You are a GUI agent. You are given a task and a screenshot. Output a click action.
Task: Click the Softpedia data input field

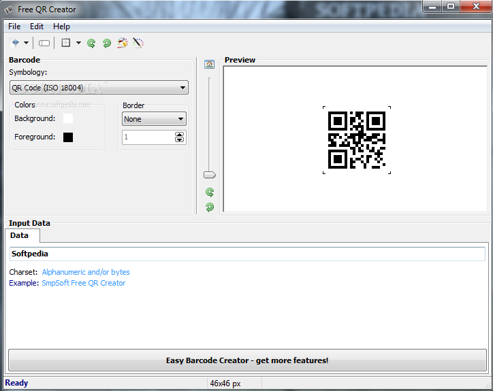(247, 254)
